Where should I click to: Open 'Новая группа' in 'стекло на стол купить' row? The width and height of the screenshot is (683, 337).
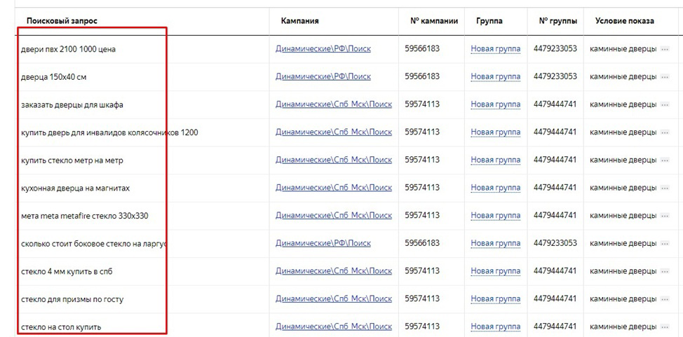point(496,326)
